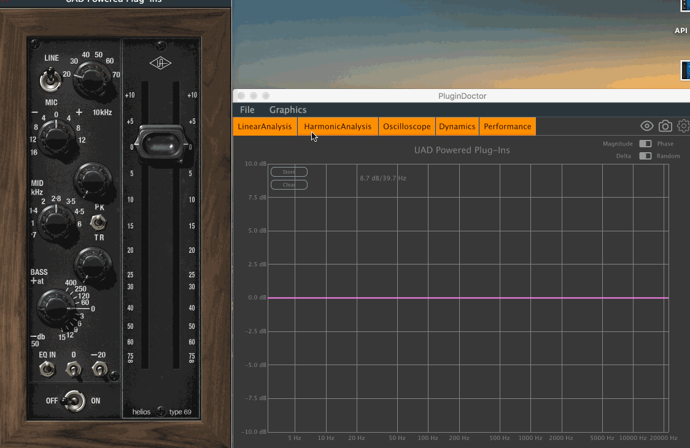The image size is (690, 448).
Task: Click the +10 mark left of the fader
Action: tap(130, 95)
